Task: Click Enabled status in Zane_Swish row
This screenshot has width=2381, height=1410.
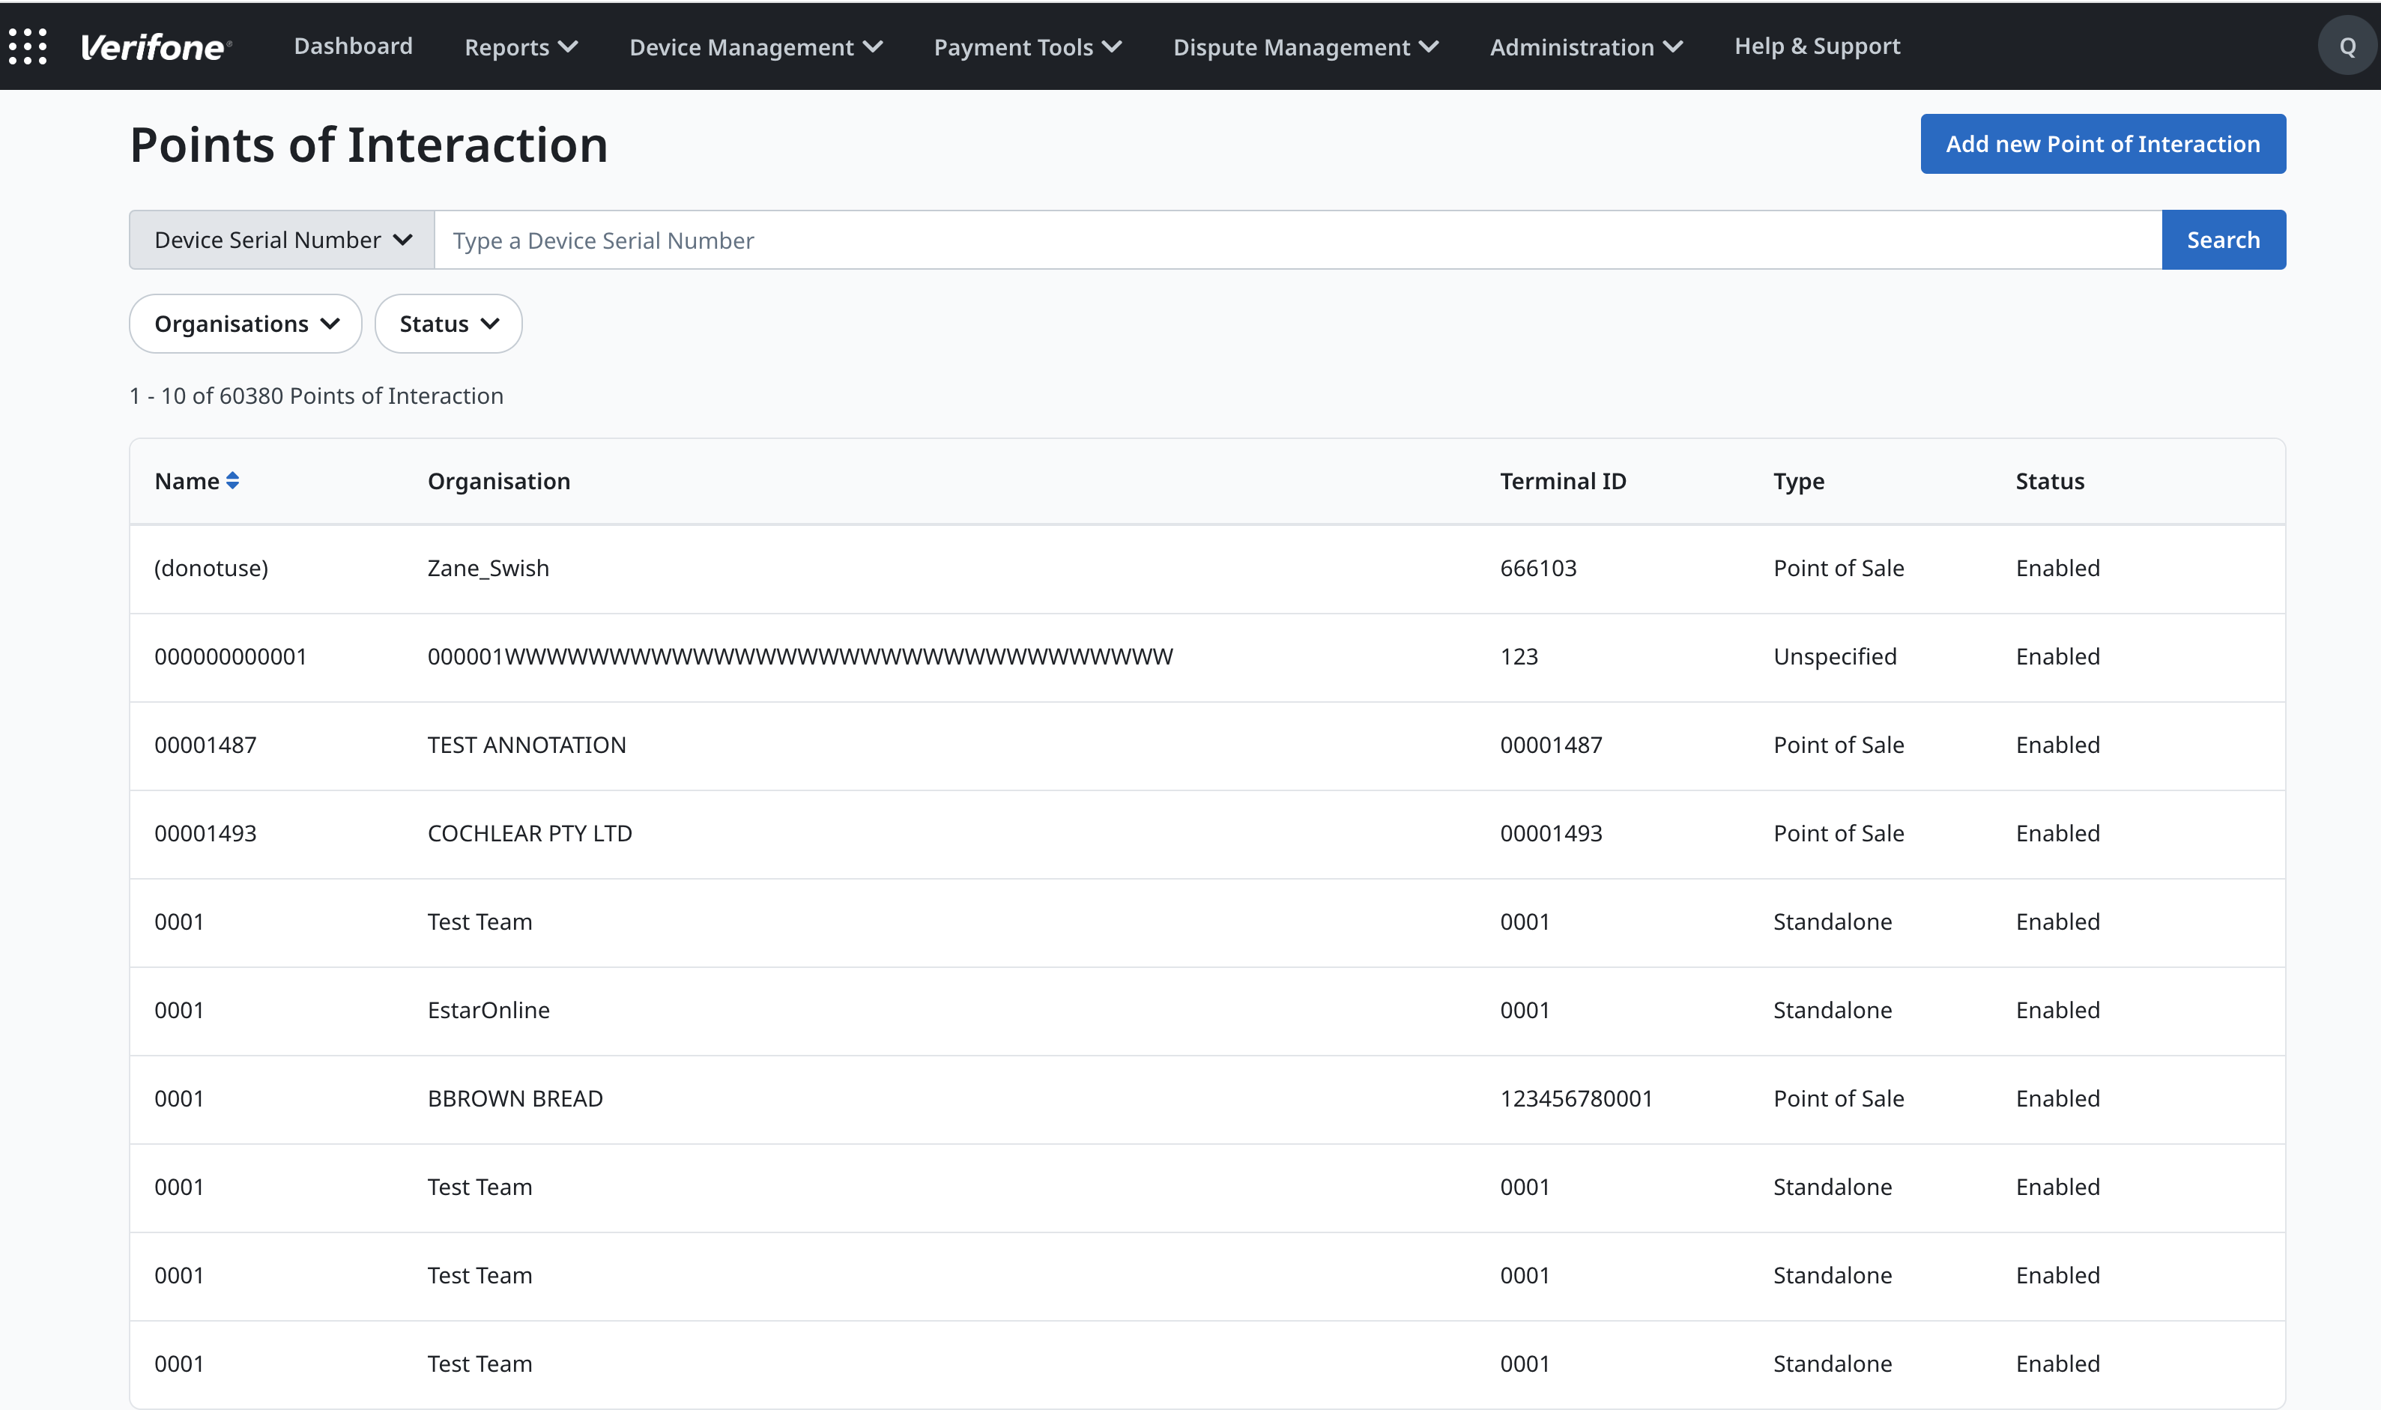Action: click(2058, 568)
